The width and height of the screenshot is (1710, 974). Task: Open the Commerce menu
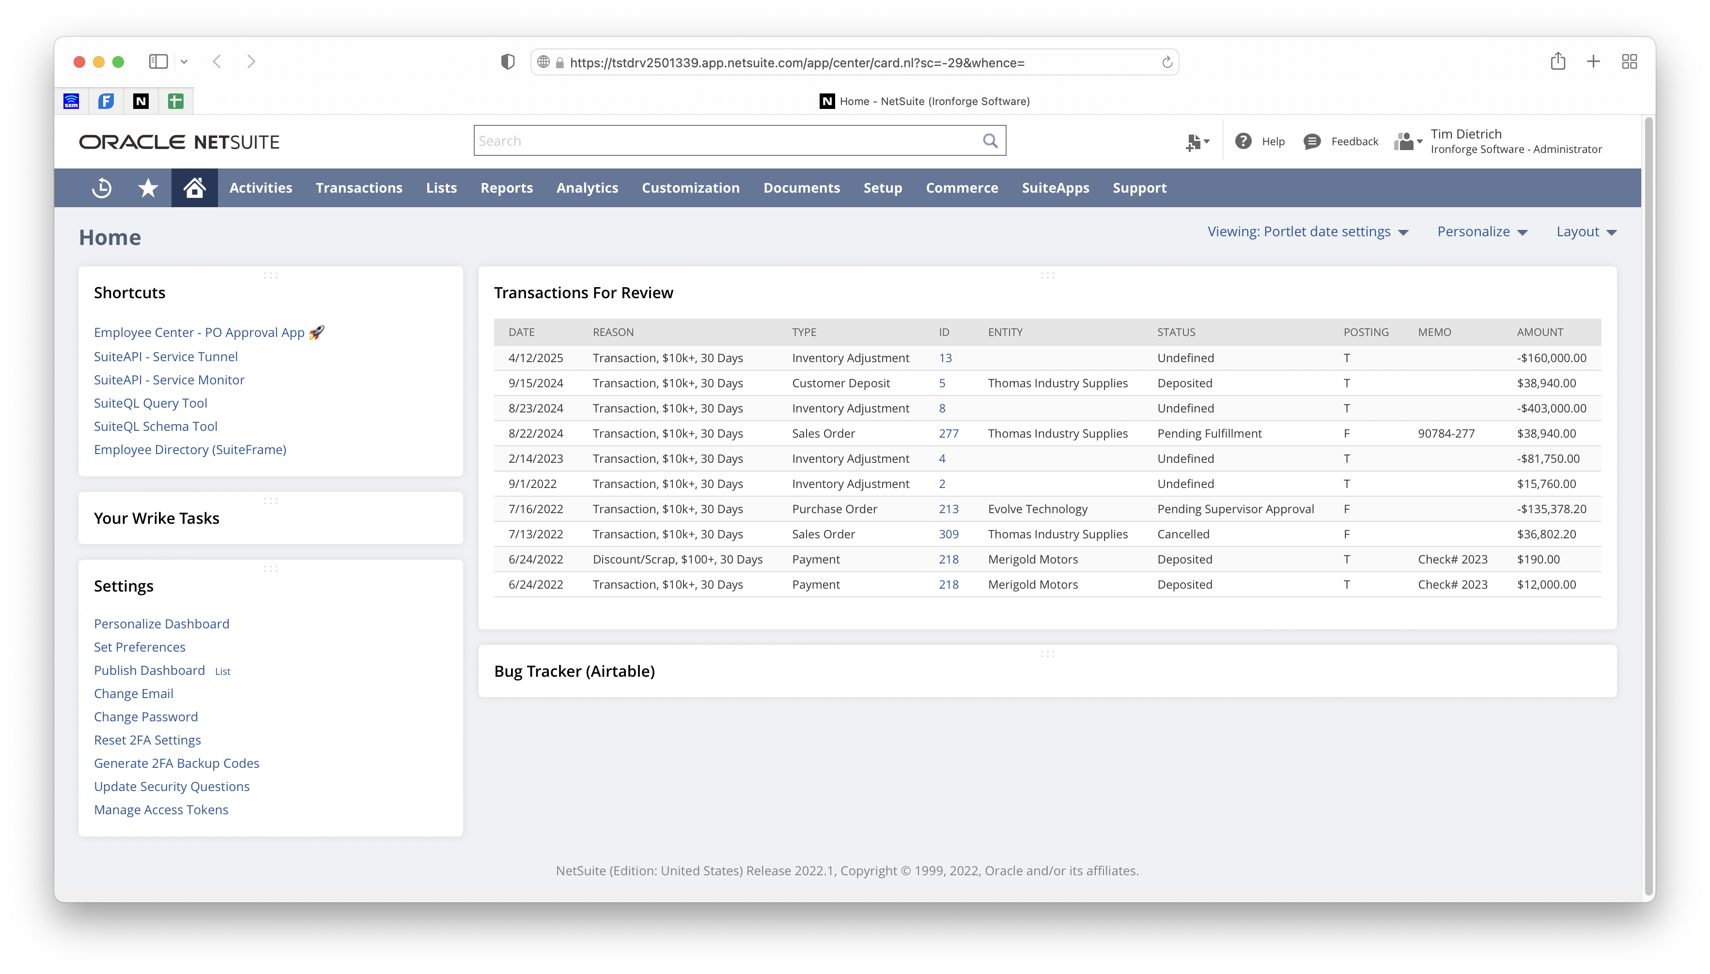[962, 188]
